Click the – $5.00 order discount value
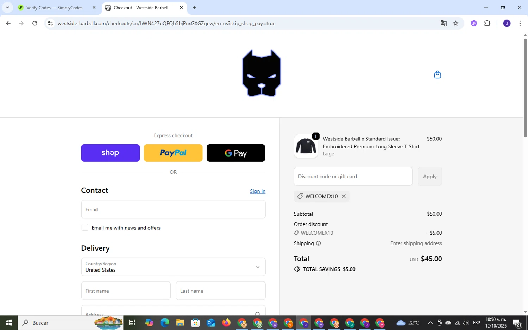The height and width of the screenshot is (330, 528). 434,233
